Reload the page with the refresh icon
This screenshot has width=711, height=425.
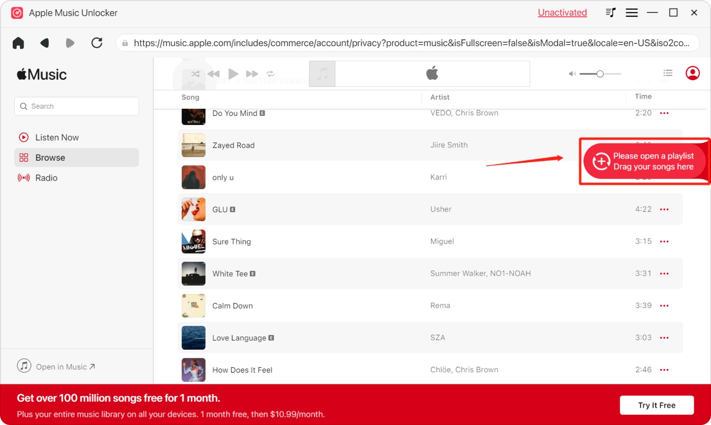97,43
